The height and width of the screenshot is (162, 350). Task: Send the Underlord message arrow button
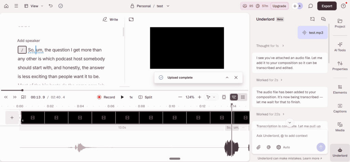(x=321, y=147)
